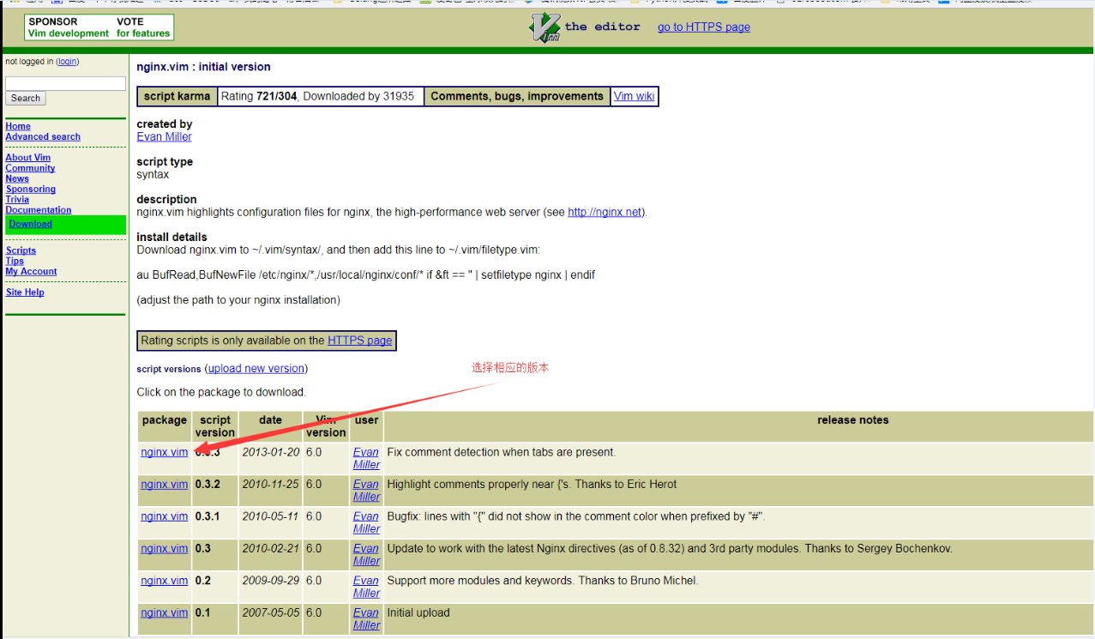
Task: Click the Vim logo icon in header
Action: pyautogui.click(x=544, y=27)
